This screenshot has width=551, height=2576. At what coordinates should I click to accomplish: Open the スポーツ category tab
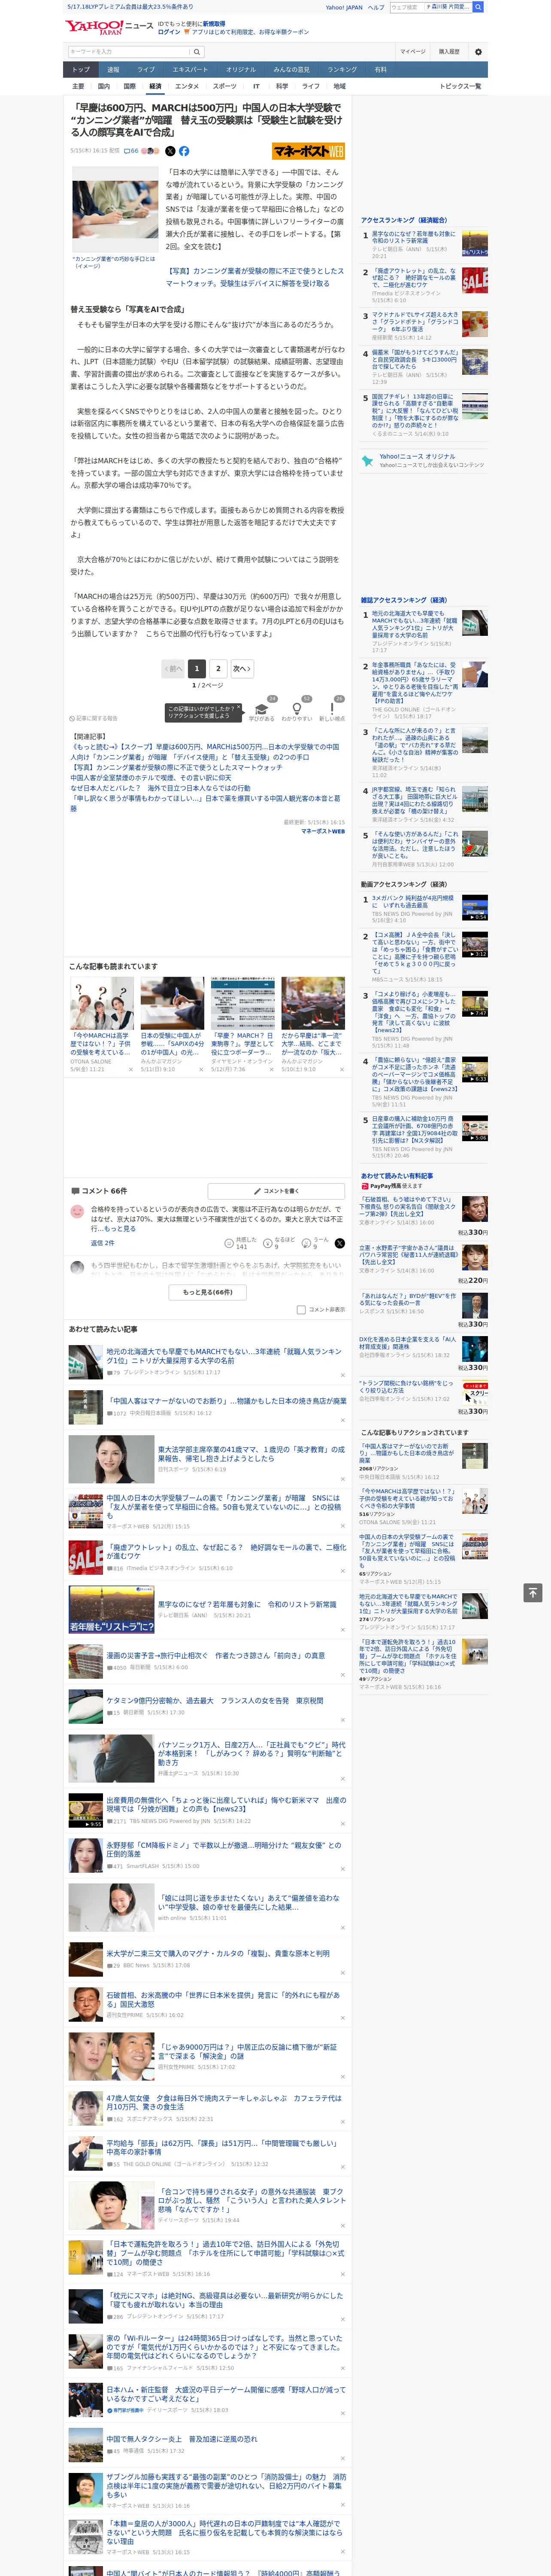[x=225, y=86]
